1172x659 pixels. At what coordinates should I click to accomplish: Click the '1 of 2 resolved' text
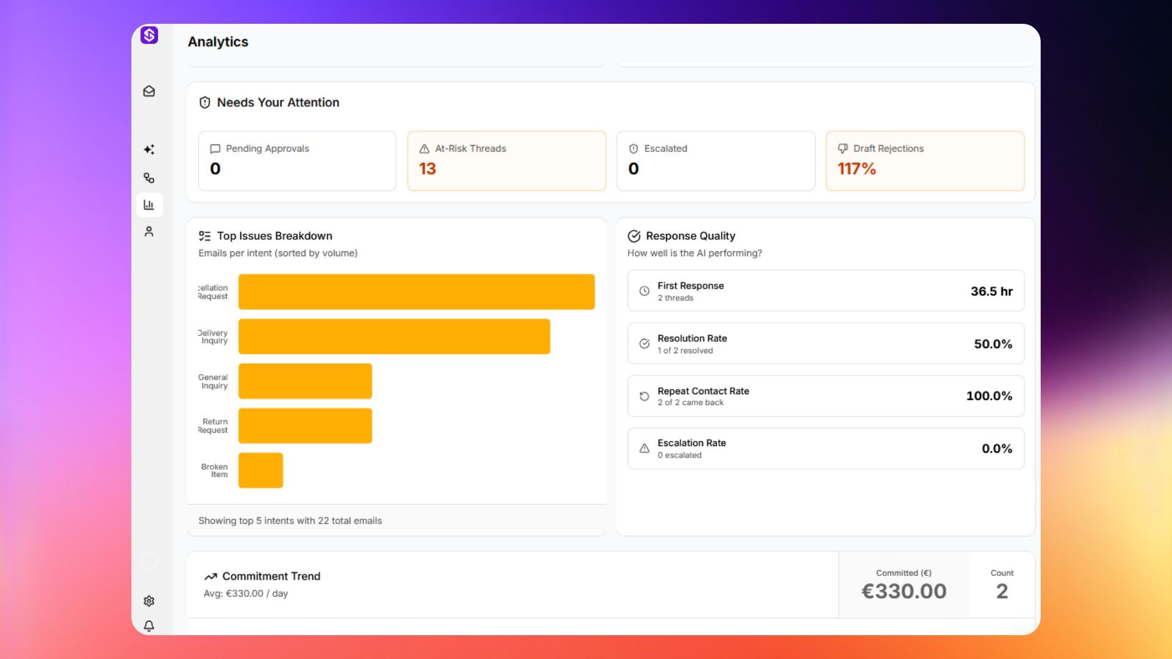coord(685,351)
